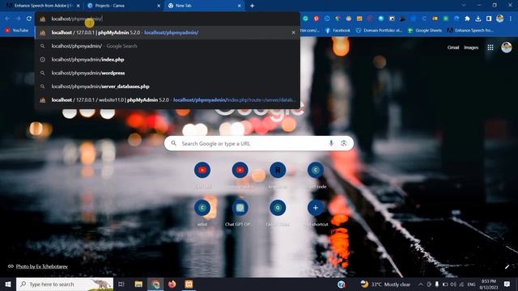518x291 pixels.
Task: Open the Images link
Action: [471, 48]
